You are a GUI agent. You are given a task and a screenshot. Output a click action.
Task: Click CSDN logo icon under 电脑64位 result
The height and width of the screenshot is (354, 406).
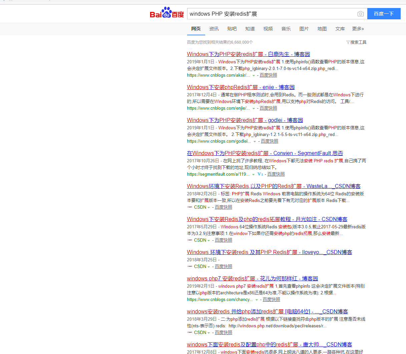coord(190,333)
